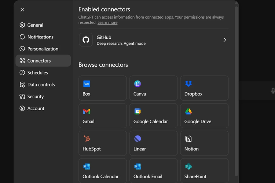Click the Gmail envelope logo

point(87,111)
